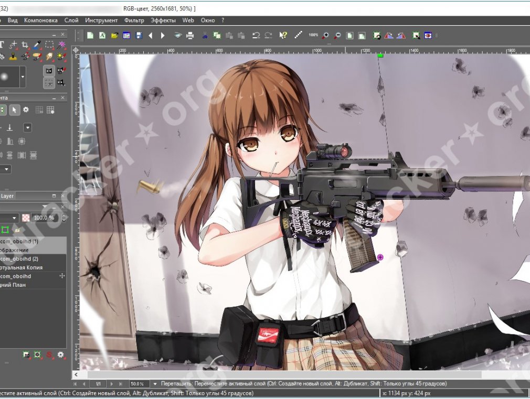Screen dimensions: 530x399
Task: Go to the first page button
Action: (x=76, y=384)
